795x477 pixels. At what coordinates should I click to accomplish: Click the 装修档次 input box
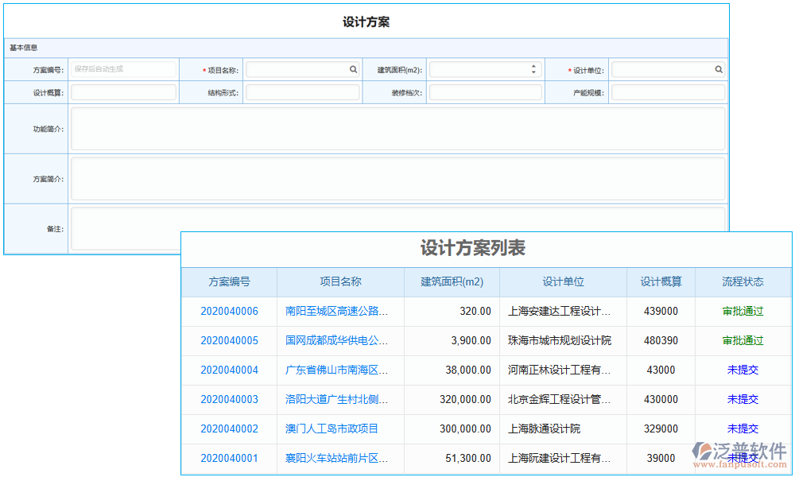[x=485, y=92]
